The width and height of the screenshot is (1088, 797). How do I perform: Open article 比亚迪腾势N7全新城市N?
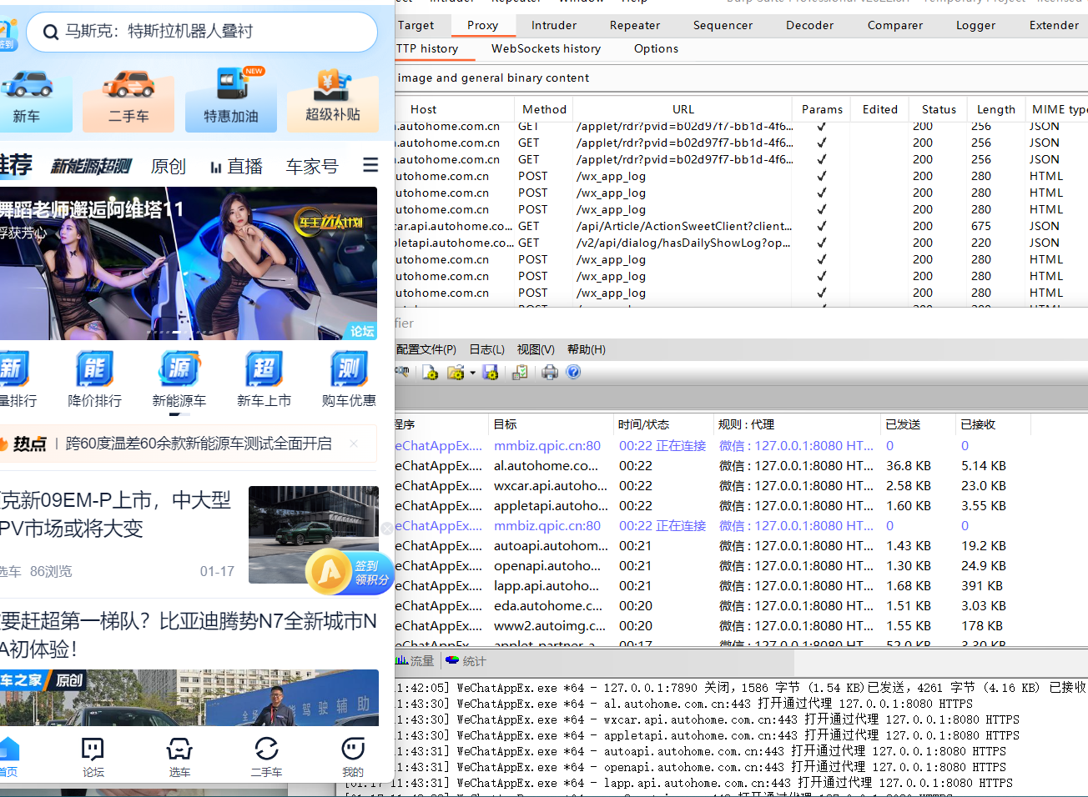[189, 634]
